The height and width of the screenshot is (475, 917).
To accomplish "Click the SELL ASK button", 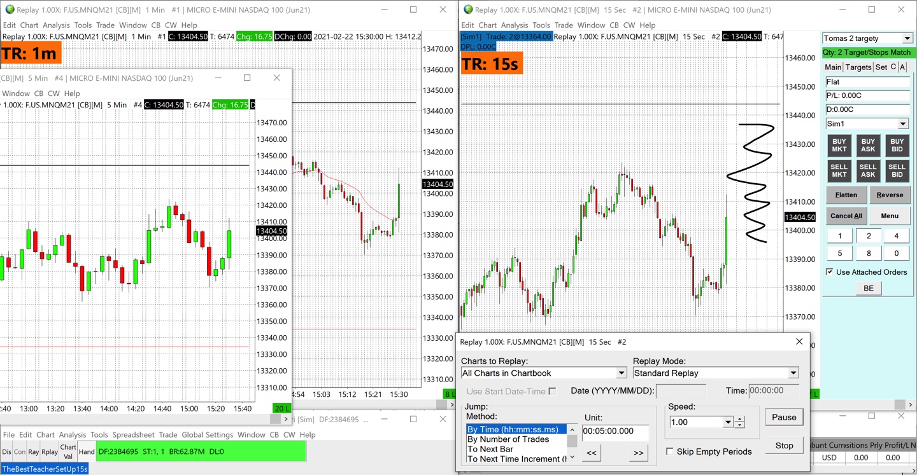I will 868,170.
